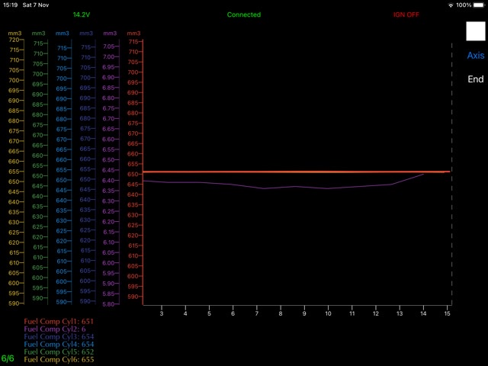Tap time marker 15 on x-axis
Image resolution: width=488 pixels, height=366 pixels.
[x=448, y=313]
